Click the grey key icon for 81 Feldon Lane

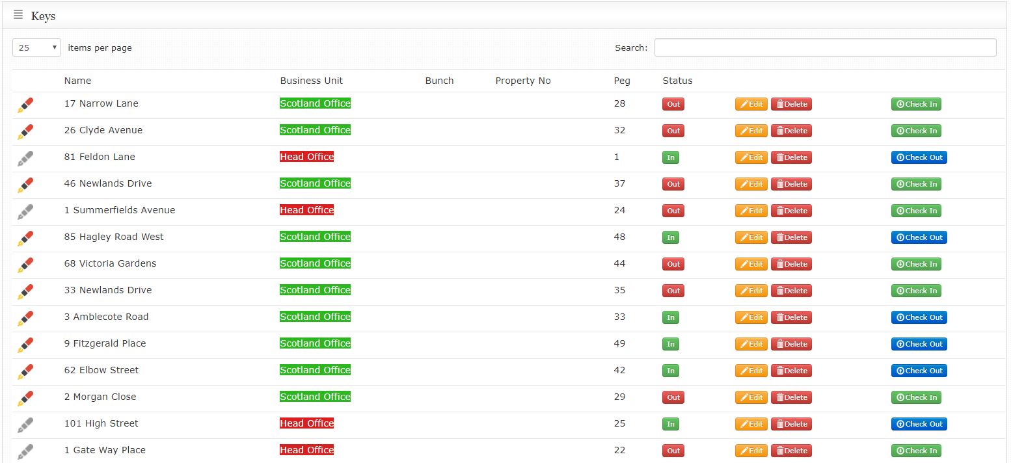click(x=25, y=158)
